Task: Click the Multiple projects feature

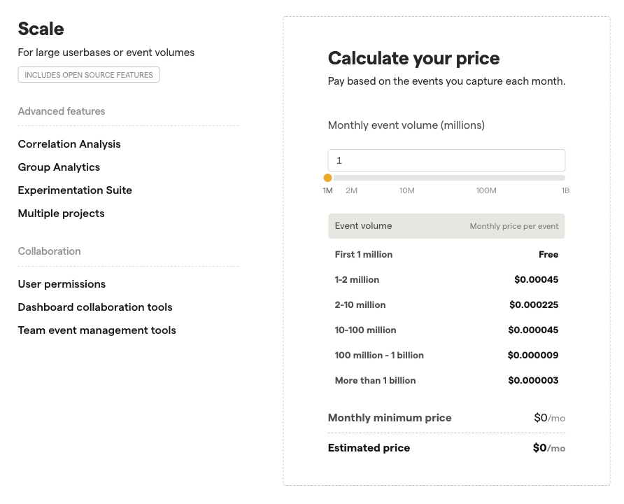Action: (x=60, y=213)
